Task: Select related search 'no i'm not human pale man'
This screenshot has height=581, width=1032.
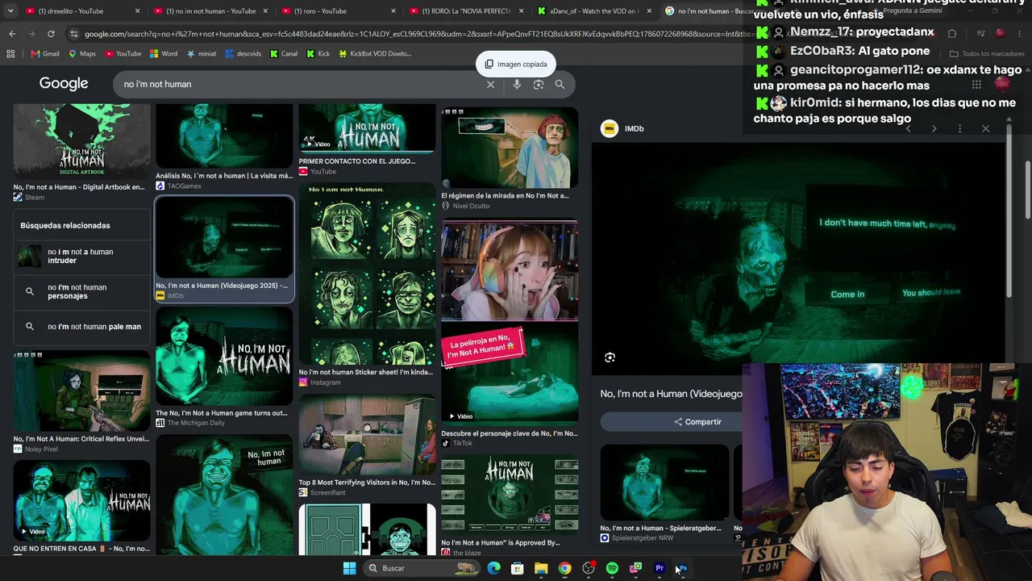Action: [81, 327]
